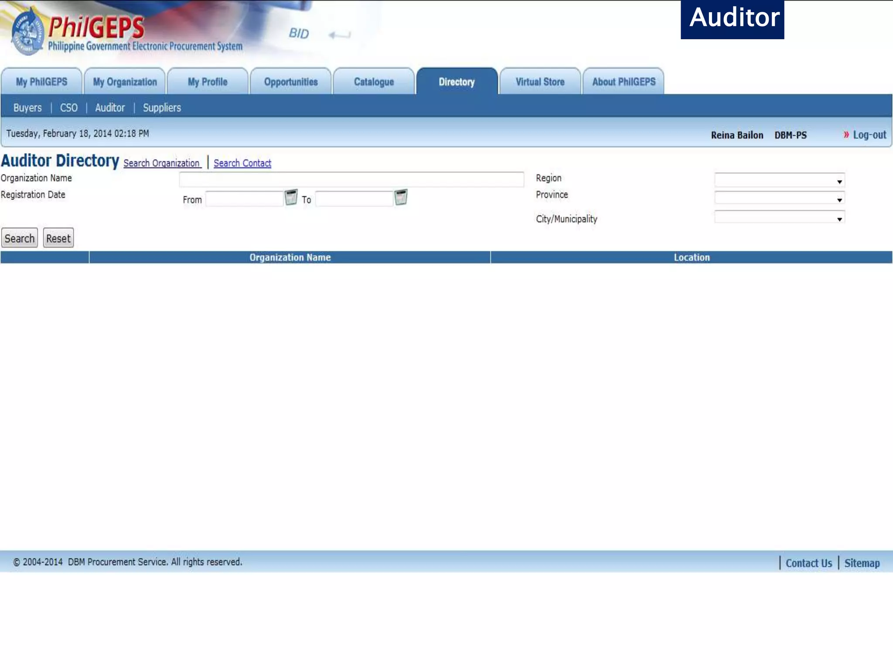Image resolution: width=893 pixels, height=670 pixels.
Task: Open the Catalogue tab
Action: click(x=374, y=82)
